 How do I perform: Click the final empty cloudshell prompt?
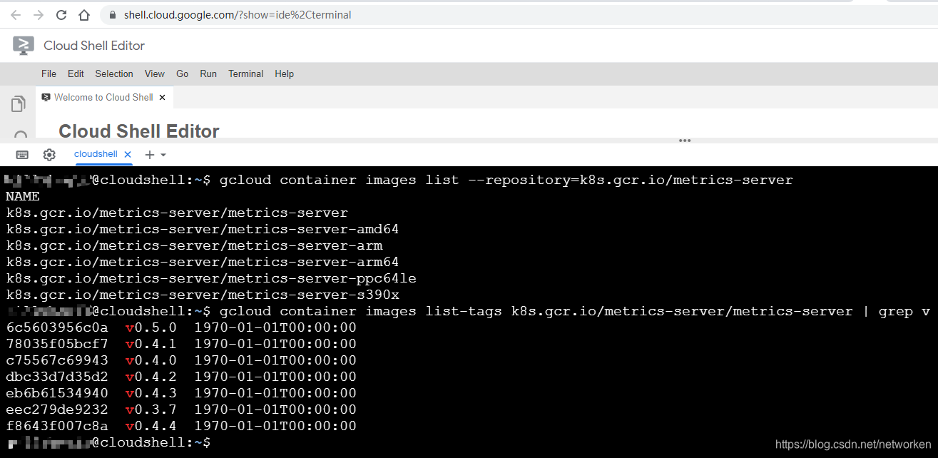tap(108, 443)
